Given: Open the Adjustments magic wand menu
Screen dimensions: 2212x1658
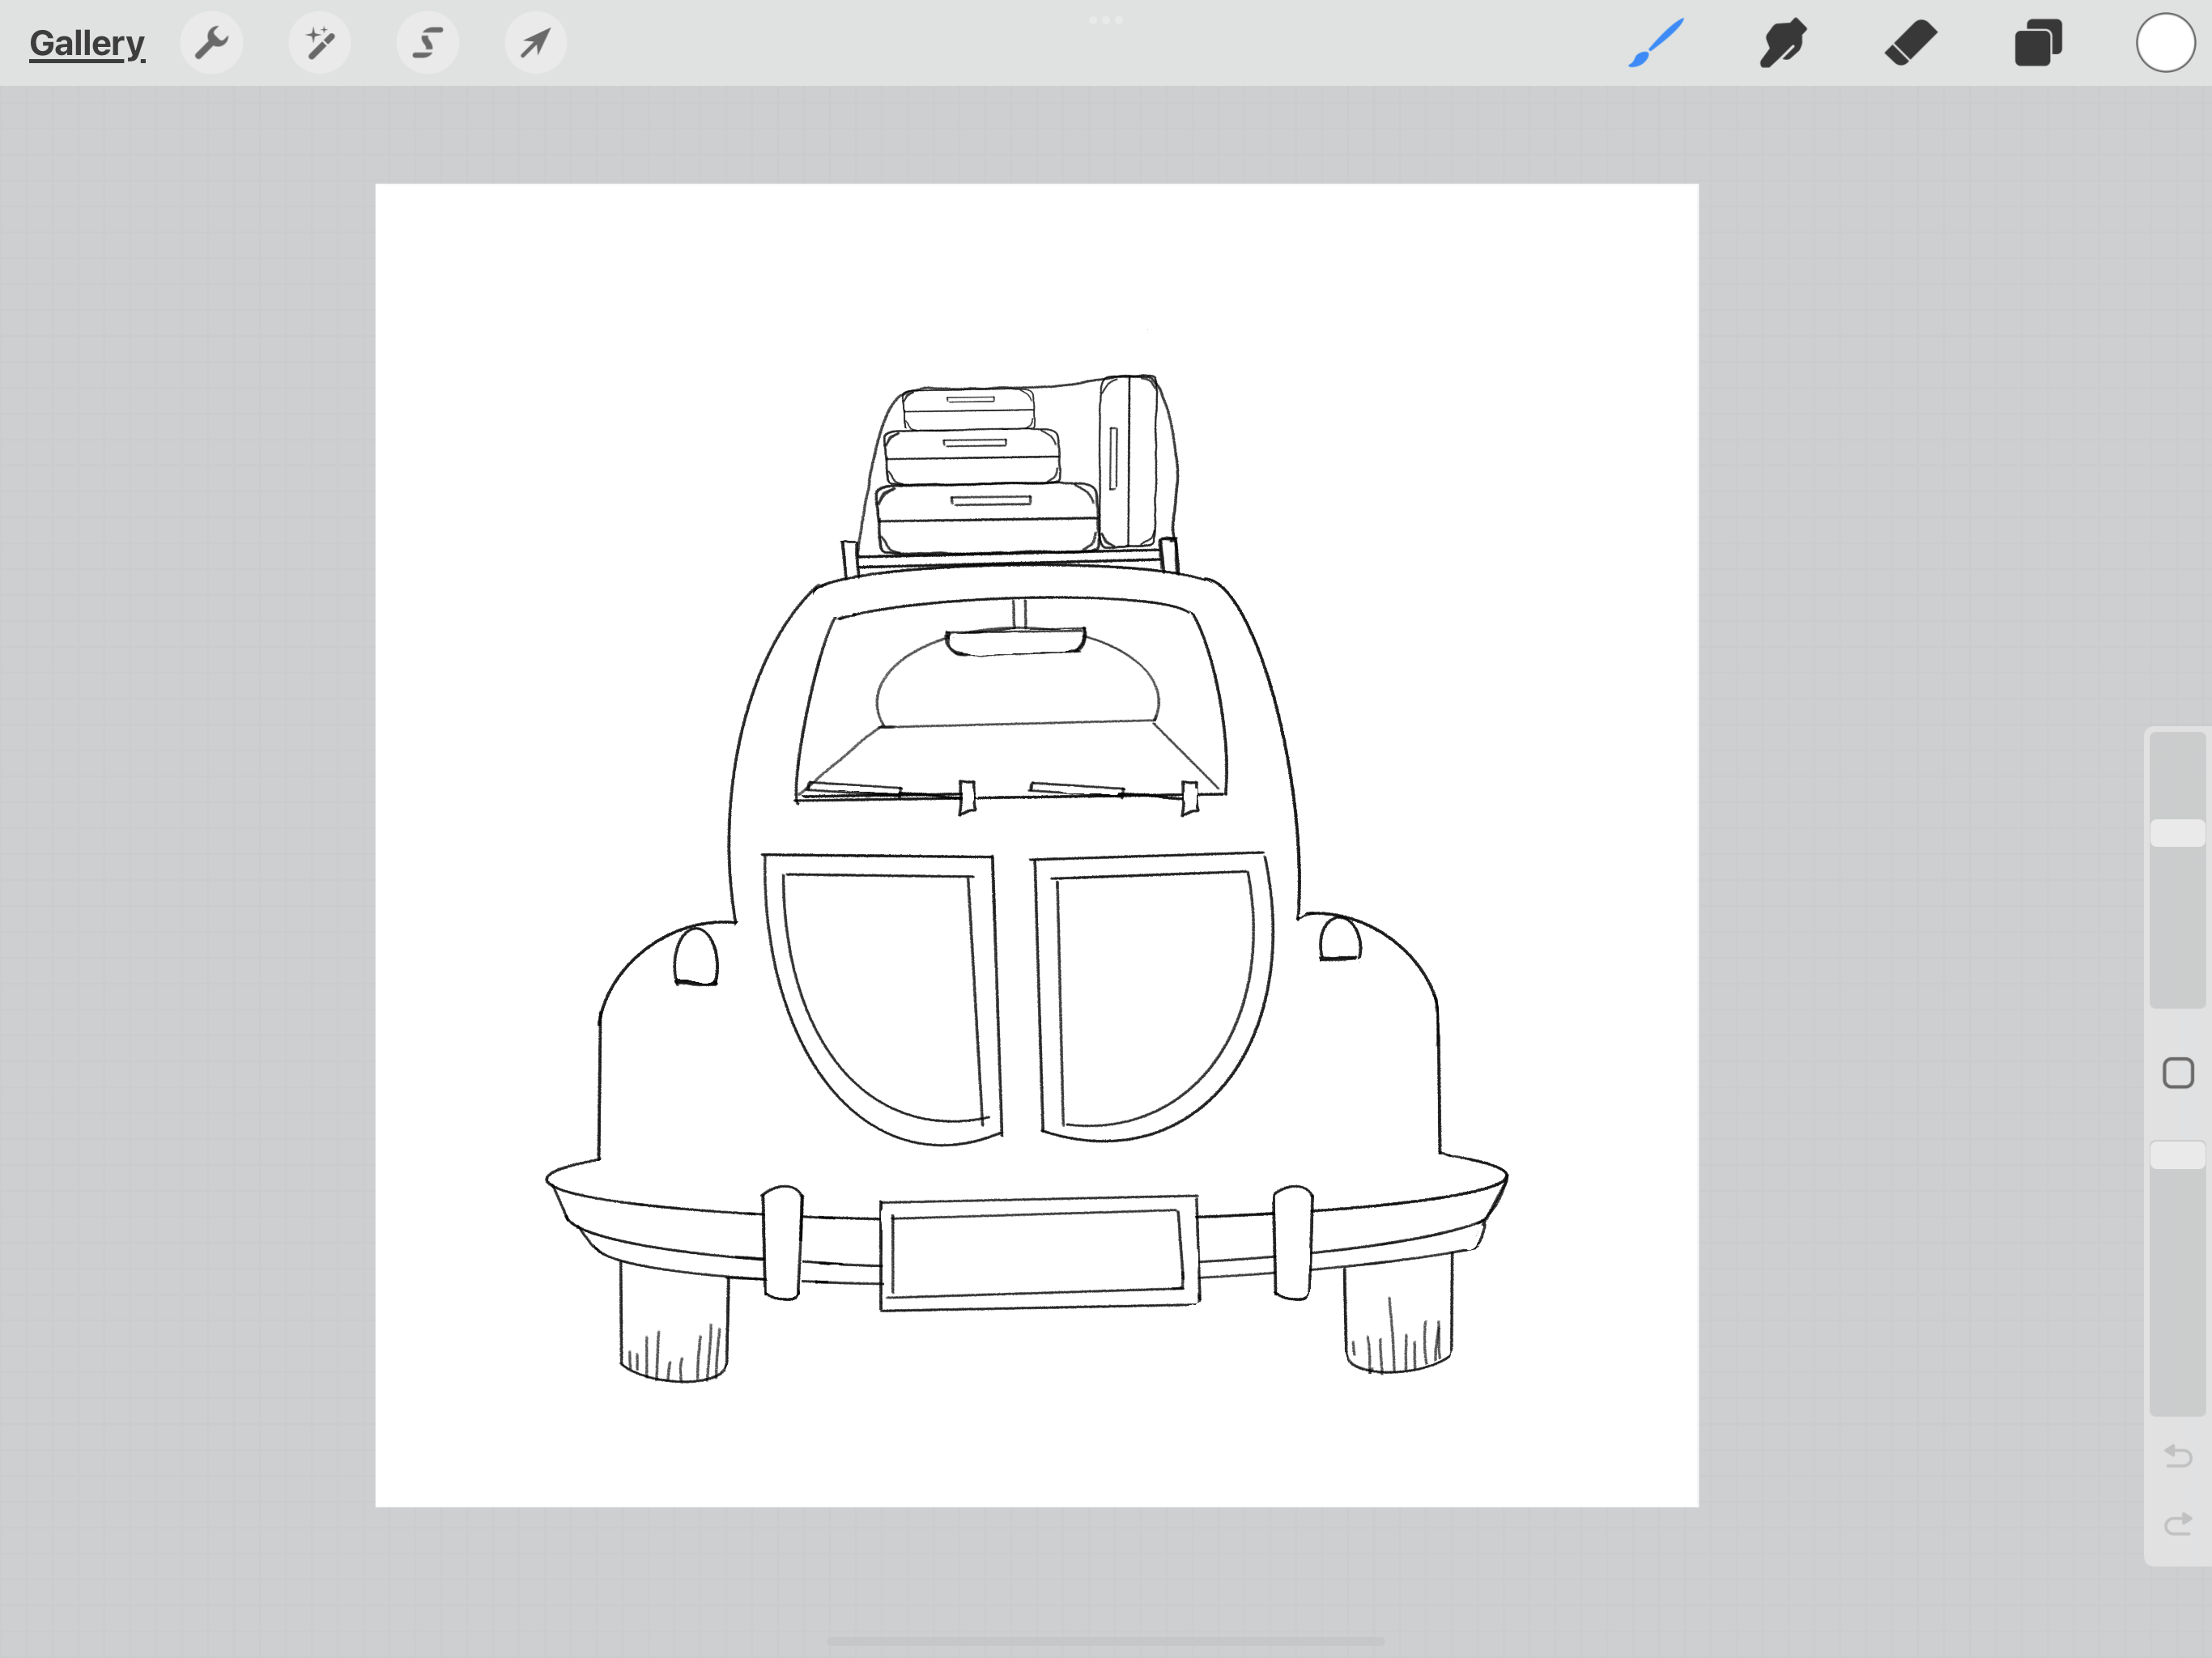Looking at the screenshot, I should point(320,43).
